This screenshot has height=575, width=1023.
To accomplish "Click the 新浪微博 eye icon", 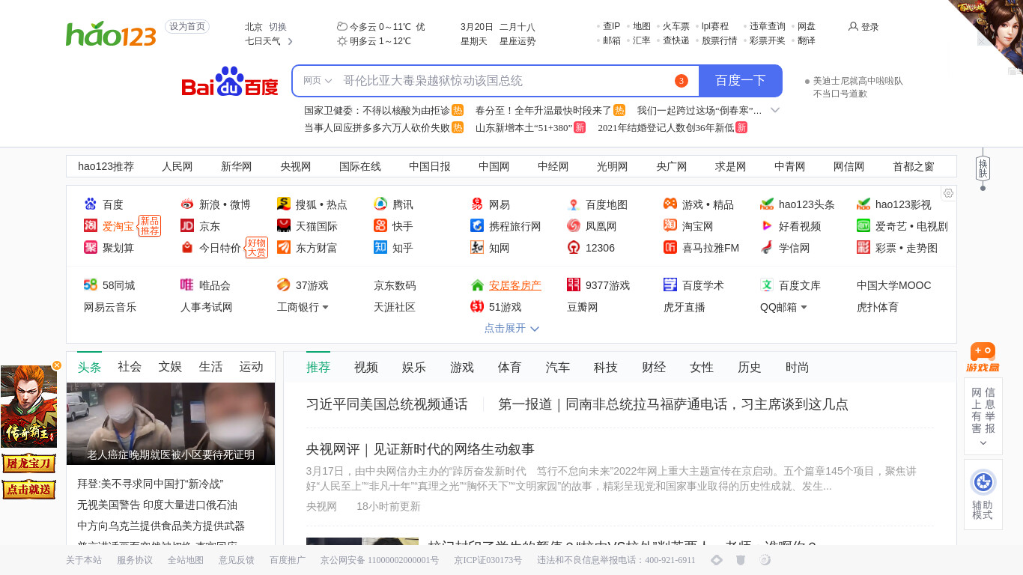I will pyautogui.click(x=187, y=204).
